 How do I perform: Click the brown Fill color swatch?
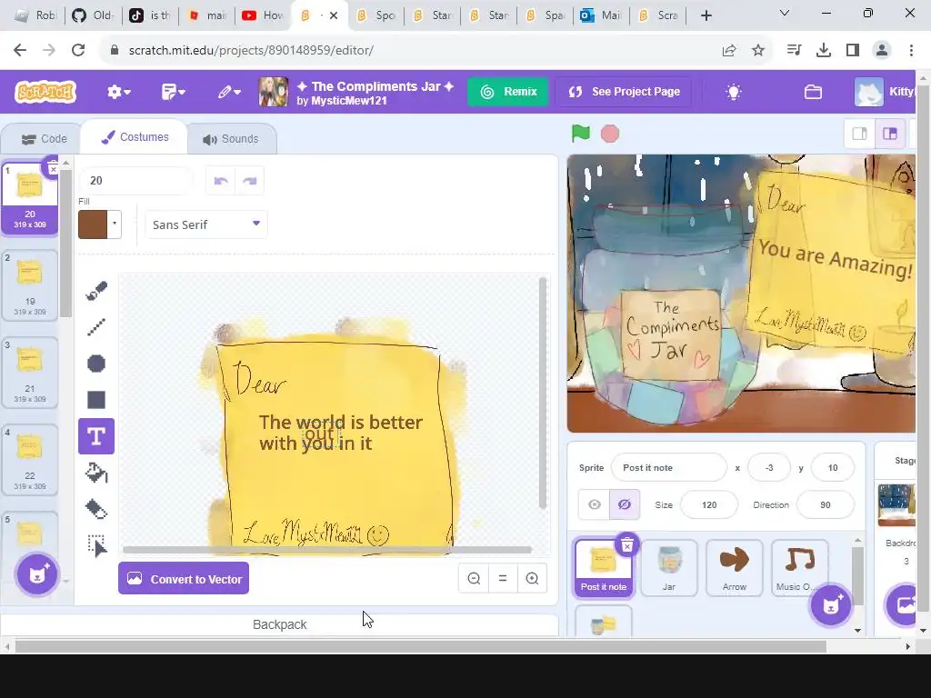[94, 224]
